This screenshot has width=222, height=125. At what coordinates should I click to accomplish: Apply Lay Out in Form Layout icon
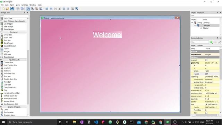click(68, 9)
